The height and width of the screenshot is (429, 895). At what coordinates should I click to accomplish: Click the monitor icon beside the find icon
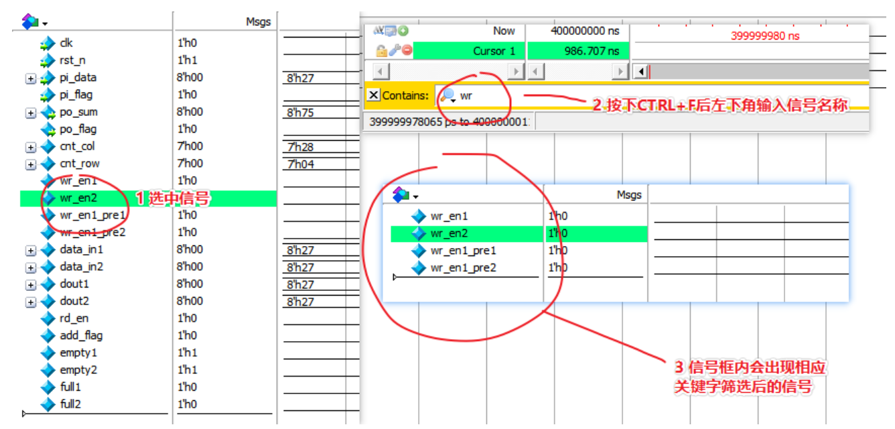tap(391, 30)
